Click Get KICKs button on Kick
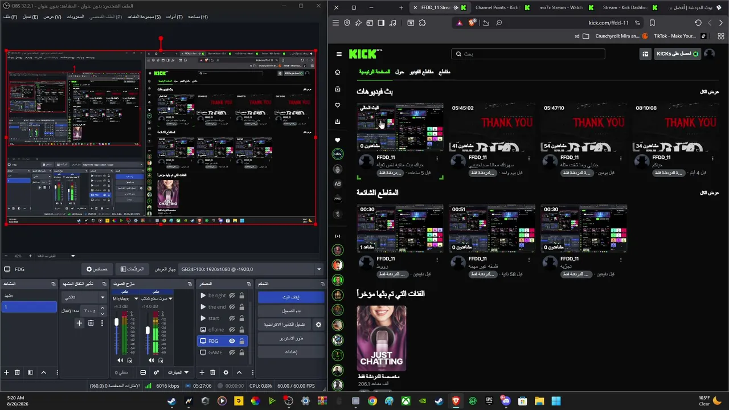The image size is (729, 410). click(677, 54)
